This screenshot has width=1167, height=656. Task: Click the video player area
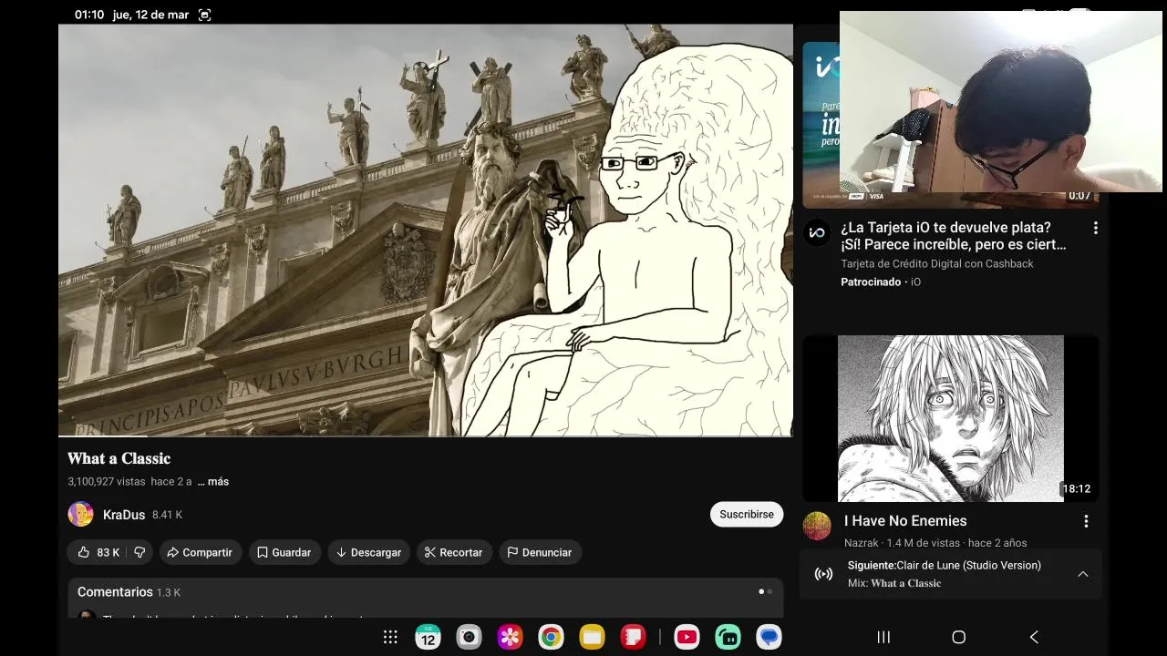(426, 231)
